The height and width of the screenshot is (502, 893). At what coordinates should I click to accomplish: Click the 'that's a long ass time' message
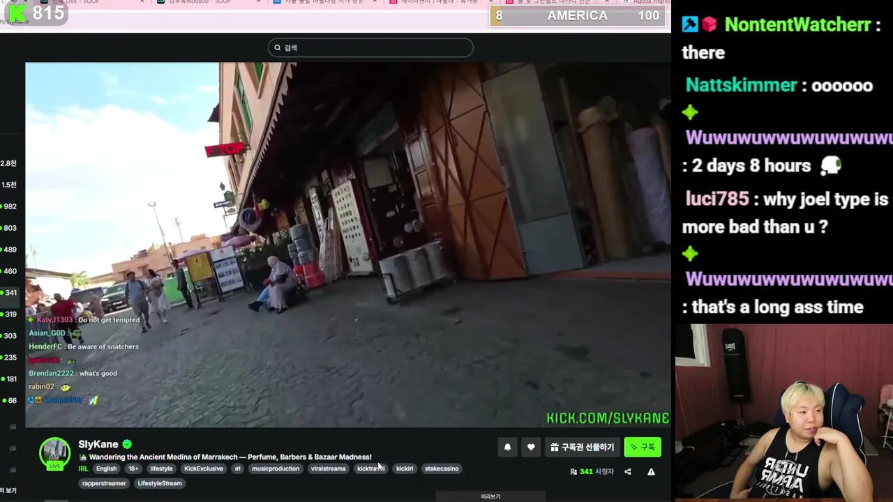tap(778, 307)
